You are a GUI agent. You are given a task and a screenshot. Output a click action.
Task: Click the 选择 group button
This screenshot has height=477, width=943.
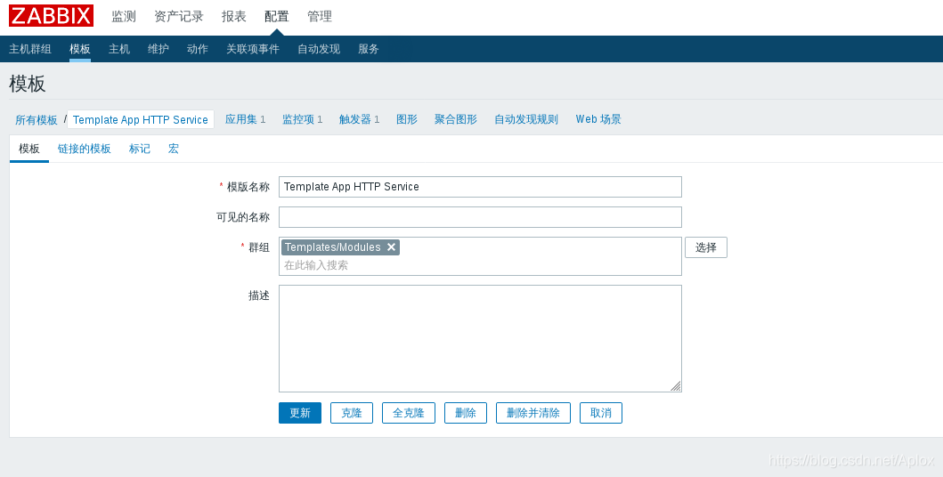[706, 247]
